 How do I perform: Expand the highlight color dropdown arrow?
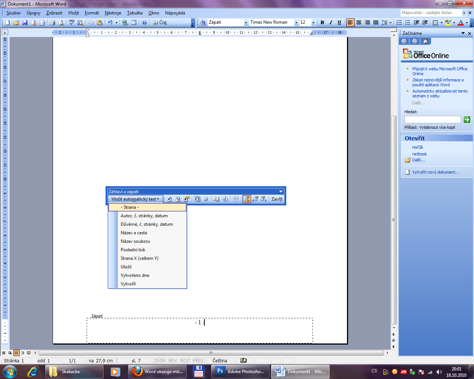[454, 23]
